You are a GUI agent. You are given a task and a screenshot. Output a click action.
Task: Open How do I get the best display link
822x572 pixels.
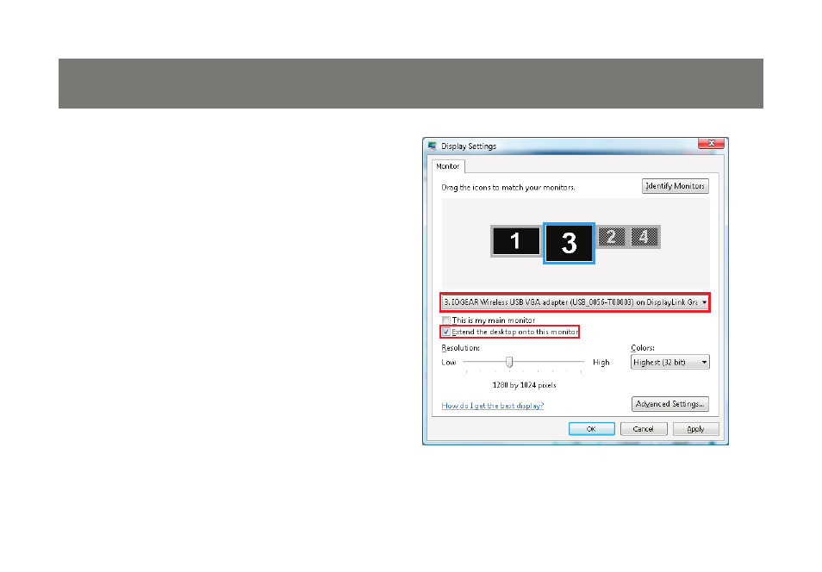[x=493, y=405]
